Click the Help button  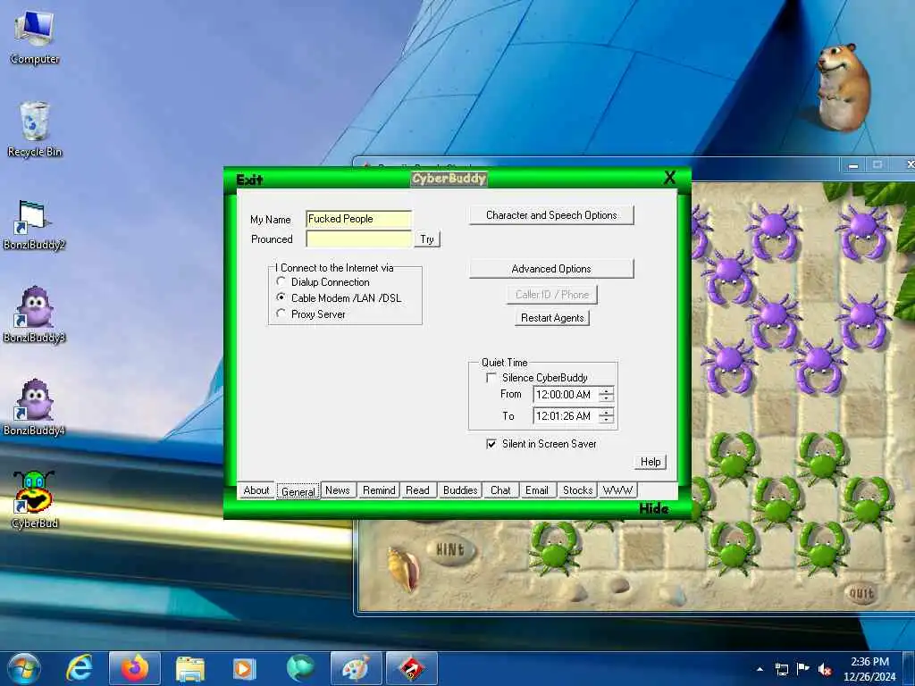coord(651,462)
